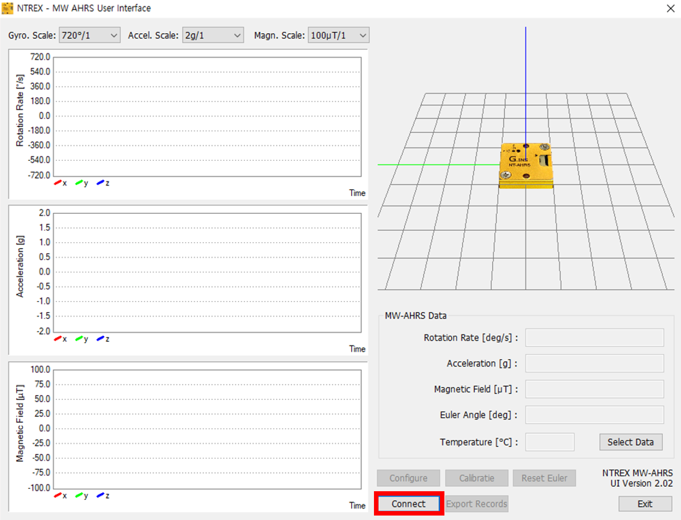Click the Exit button
This screenshot has height=520, width=681.
pyautogui.click(x=645, y=504)
